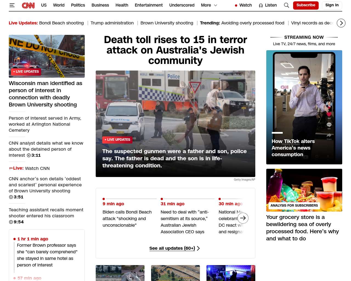Click the 31 min ago timestamp
Screen dimensions: 351x281
pyautogui.click(x=172, y=204)
